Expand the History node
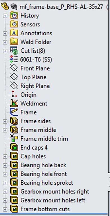 pos(5,16)
